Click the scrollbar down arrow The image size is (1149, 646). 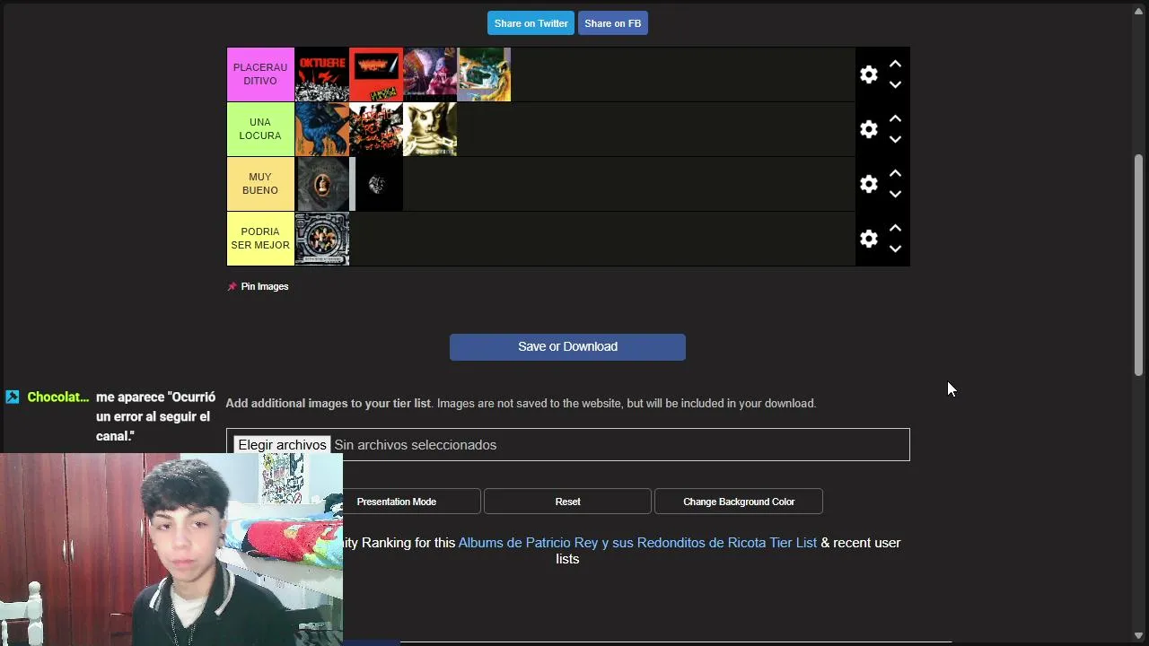(1138, 635)
